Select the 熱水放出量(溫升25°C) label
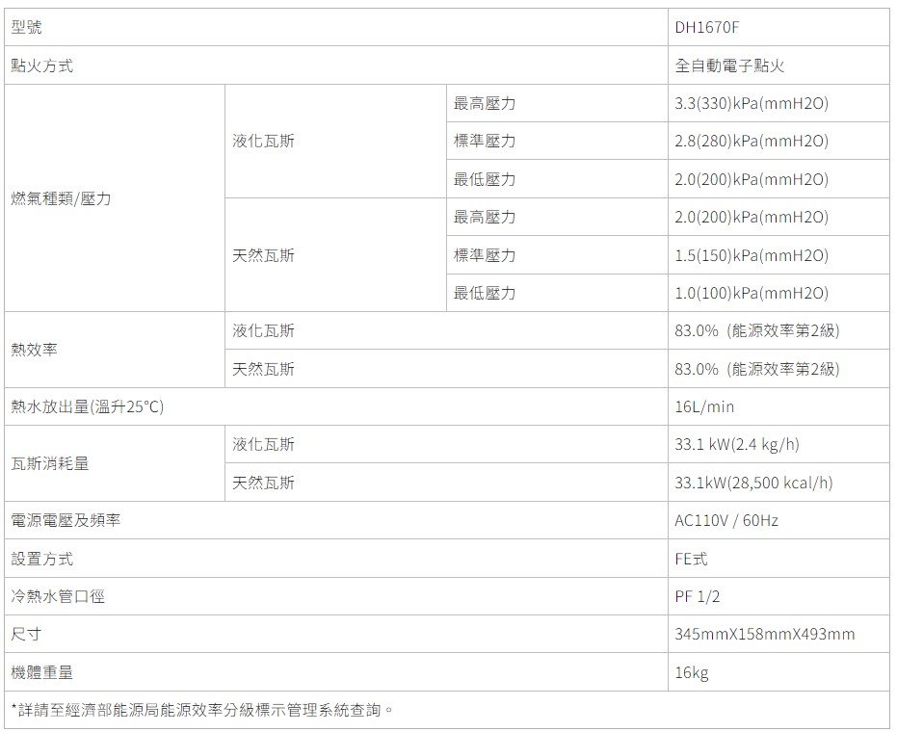This screenshot has width=897, height=732. click(87, 406)
